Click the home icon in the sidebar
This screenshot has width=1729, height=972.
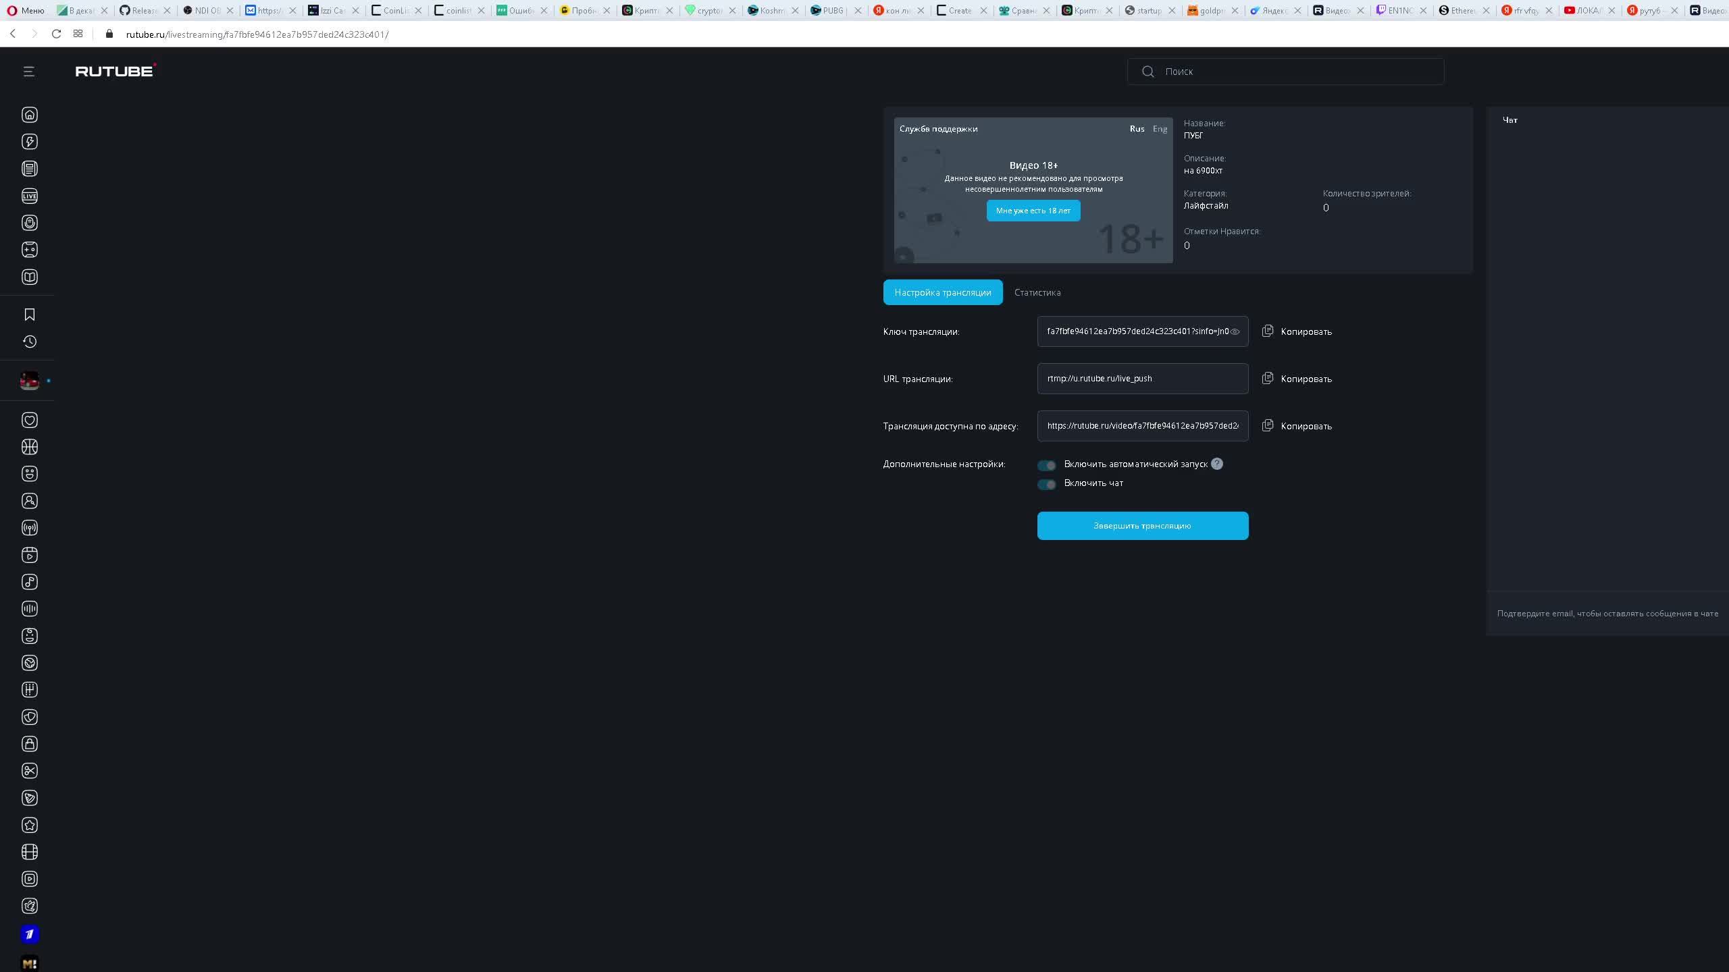pos(30,115)
